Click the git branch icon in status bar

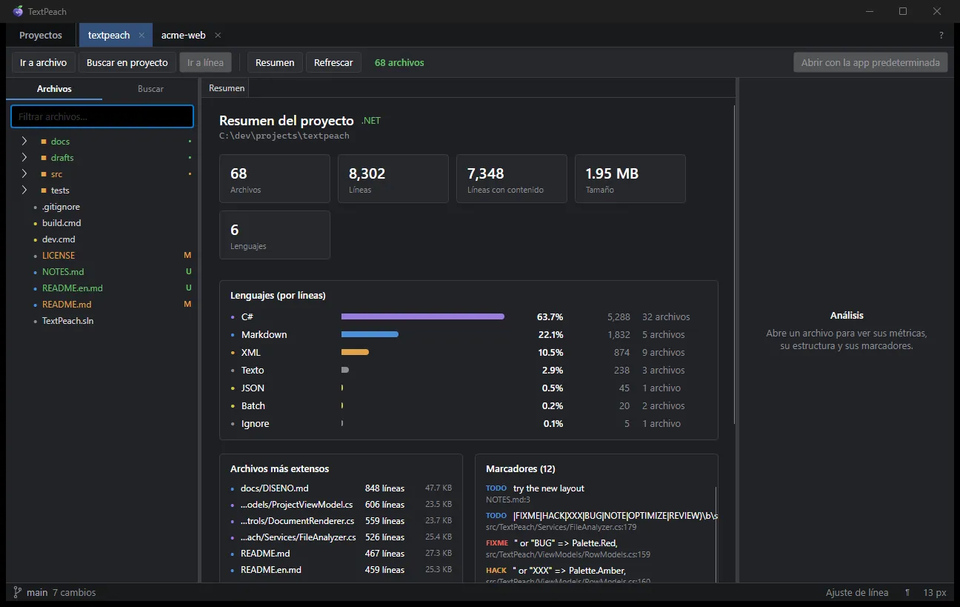pyautogui.click(x=17, y=592)
